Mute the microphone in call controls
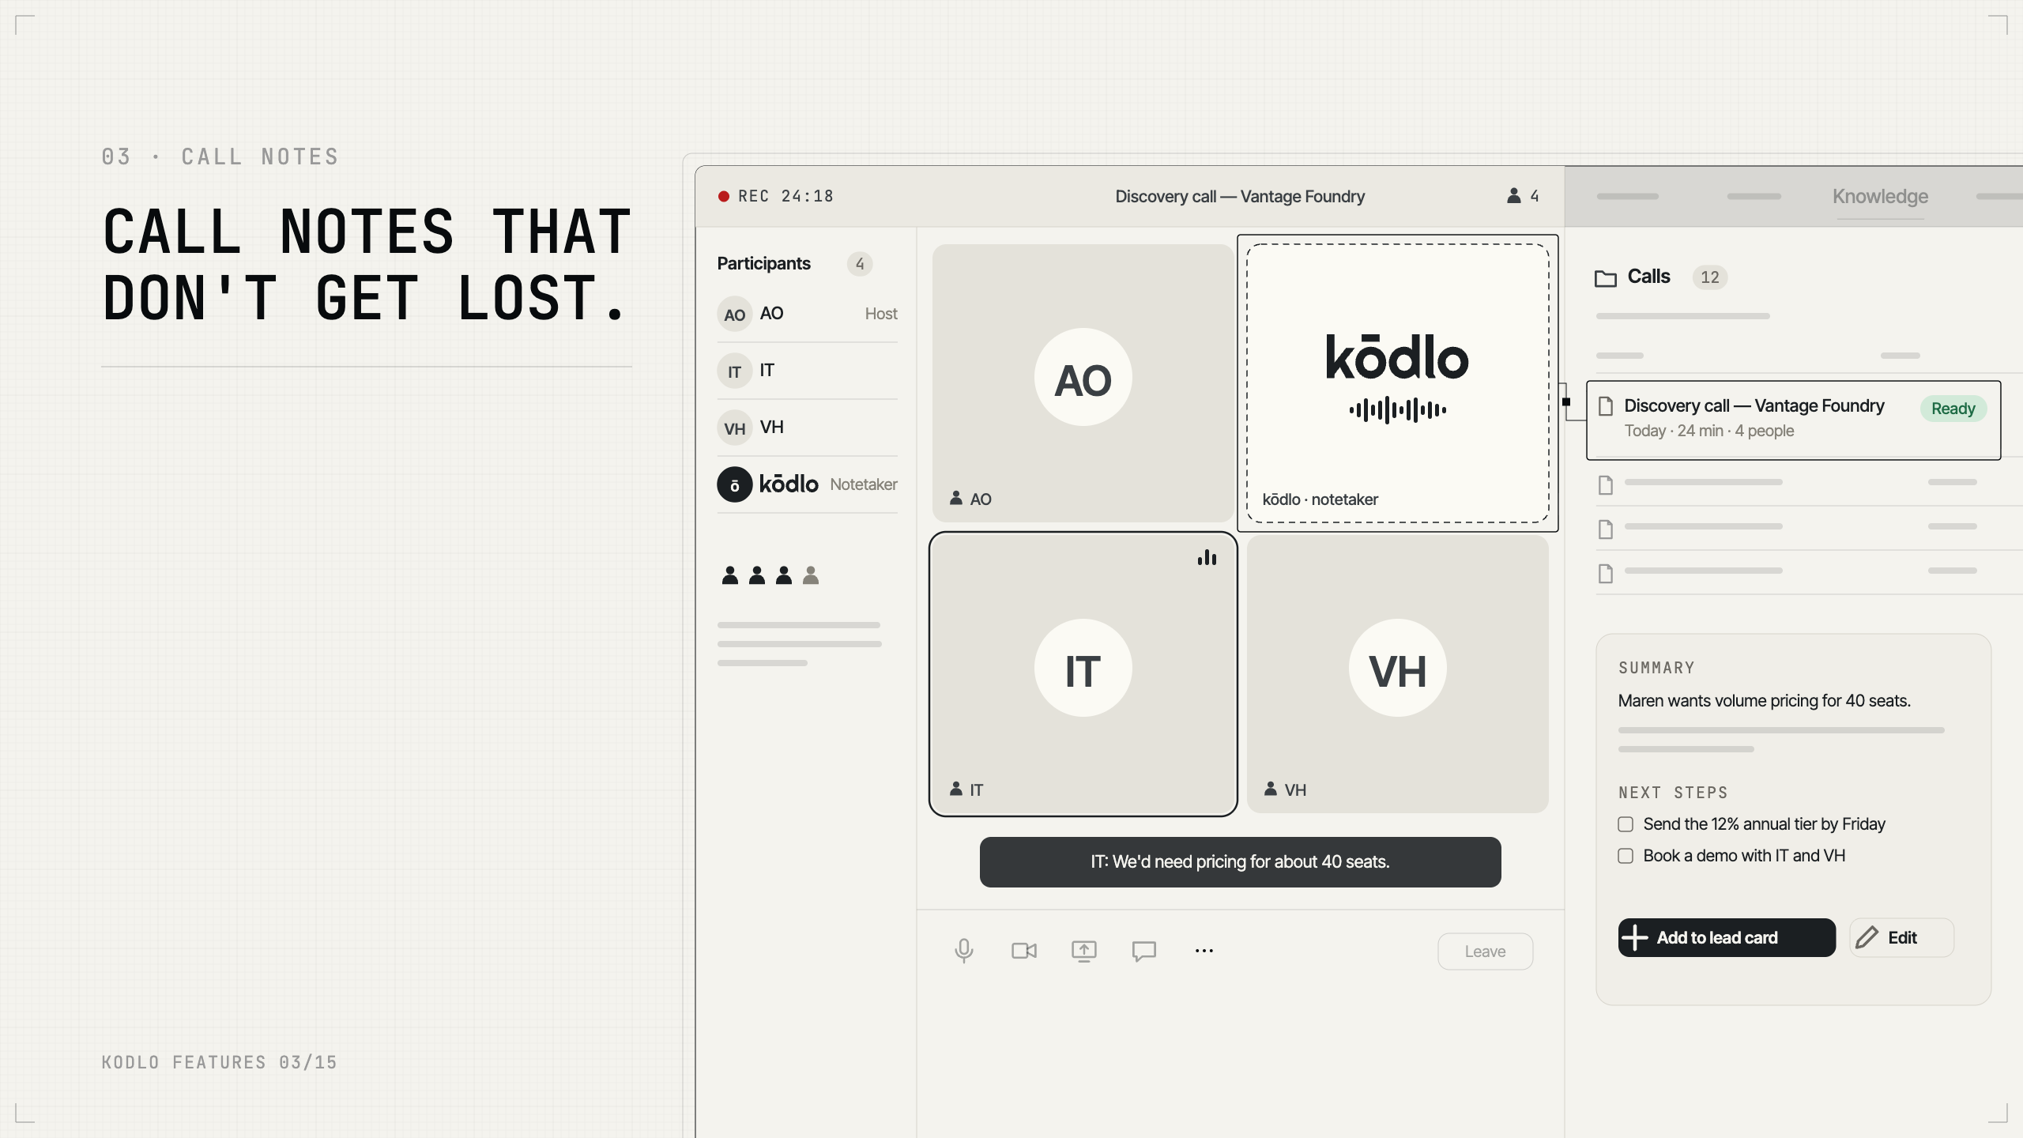This screenshot has width=2023, height=1138. pyautogui.click(x=963, y=951)
